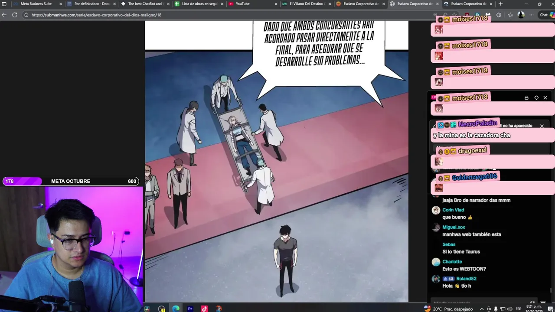Viewport: 555px width, 312px height.
Task: Open the microphone tray icon
Action: [496, 309]
